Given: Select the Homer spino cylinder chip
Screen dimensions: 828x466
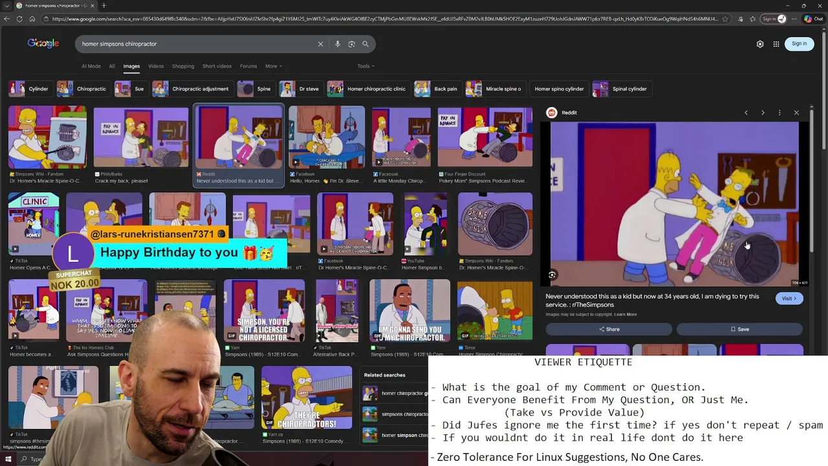Looking at the screenshot, I should (x=559, y=89).
